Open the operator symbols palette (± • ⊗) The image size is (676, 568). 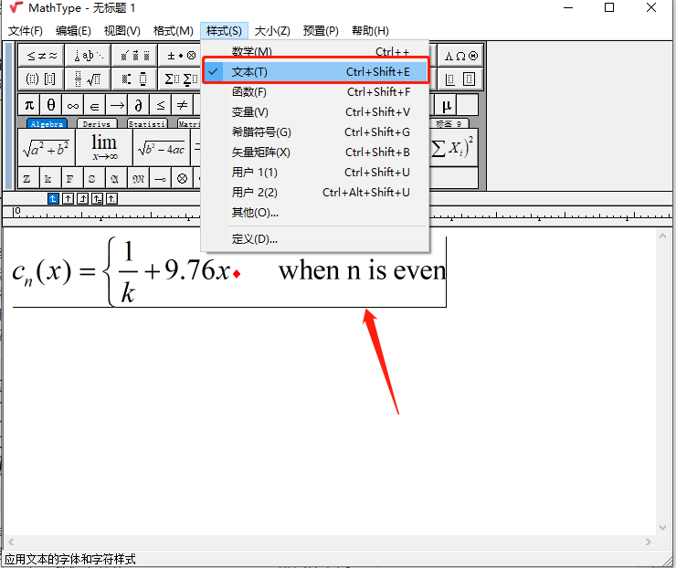pos(180,56)
